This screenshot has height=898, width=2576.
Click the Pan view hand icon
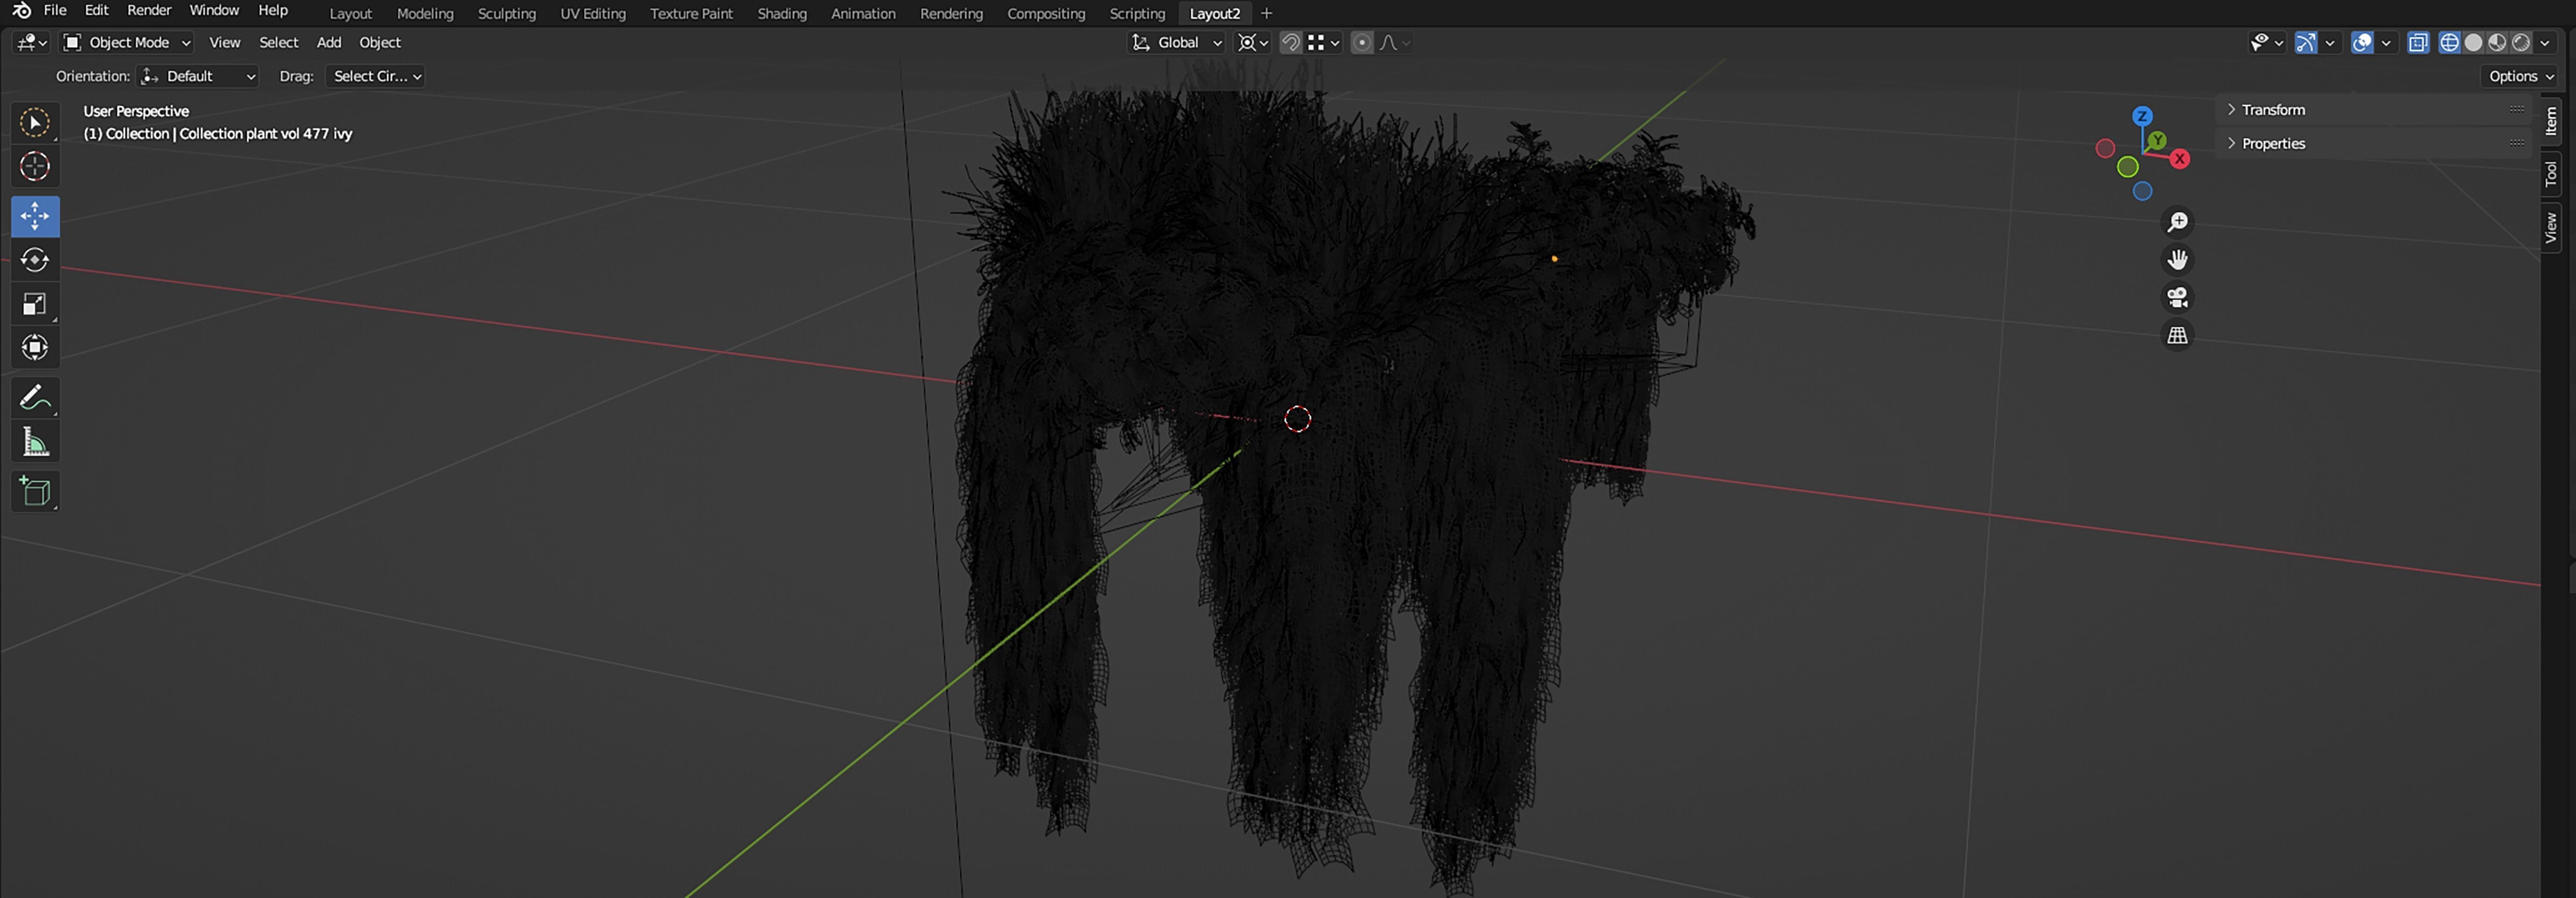(2177, 260)
